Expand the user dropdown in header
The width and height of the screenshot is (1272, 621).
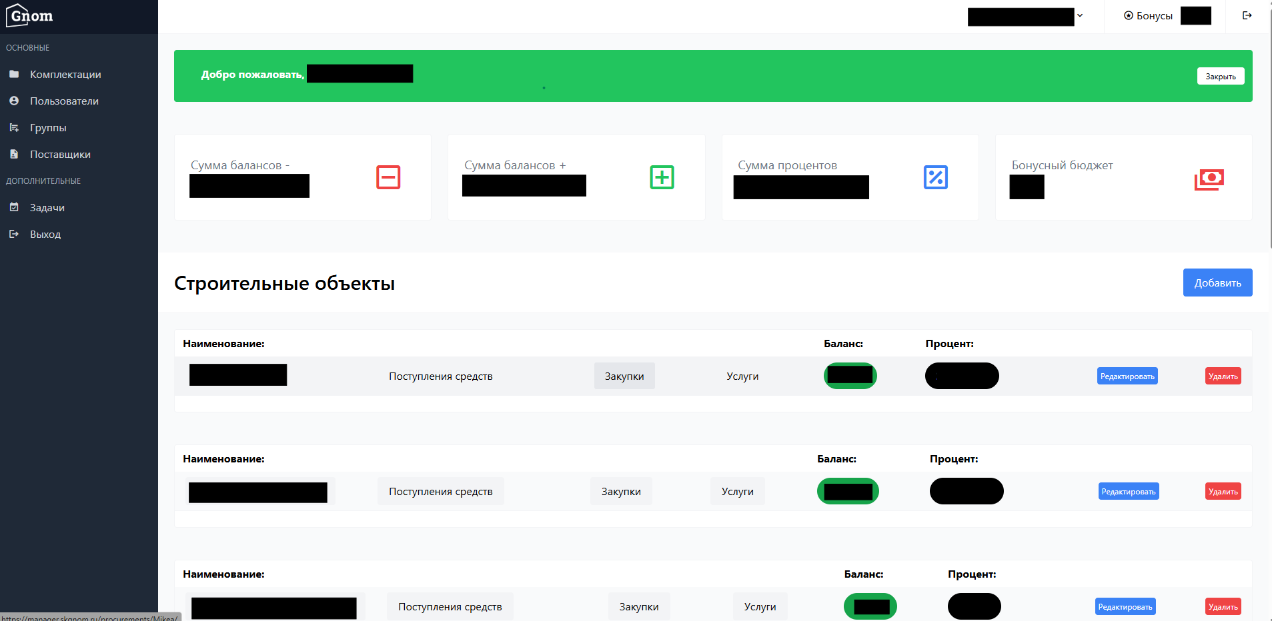coord(1080,15)
